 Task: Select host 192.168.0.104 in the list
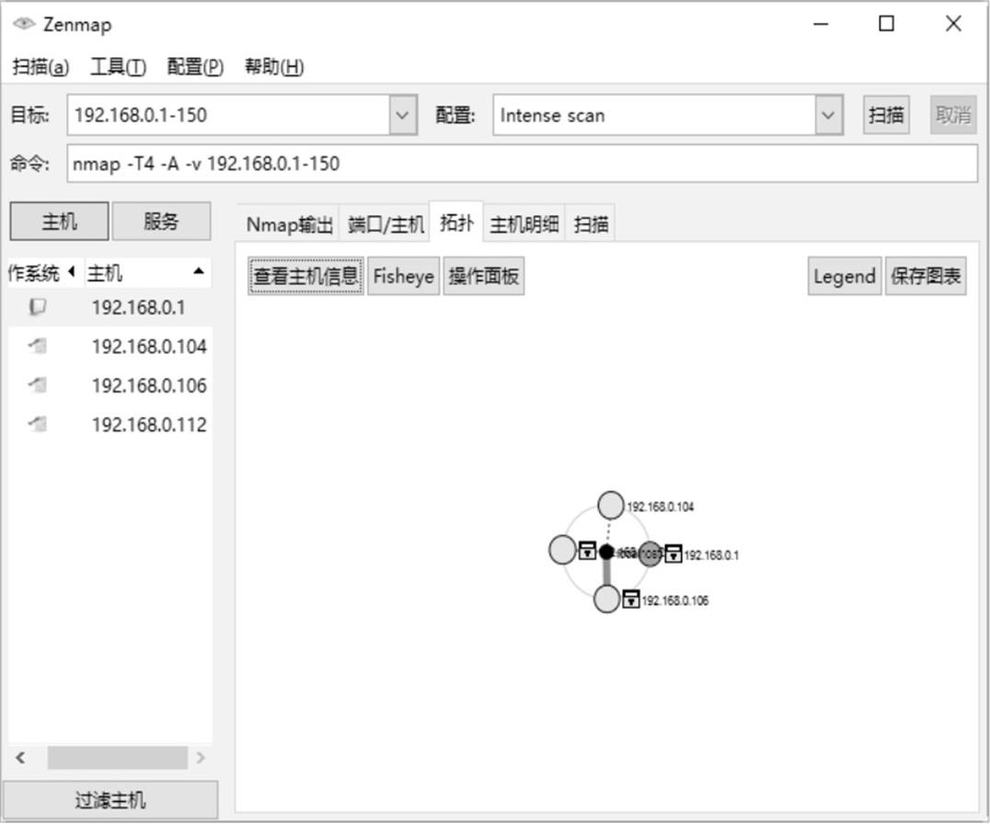[109, 347]
